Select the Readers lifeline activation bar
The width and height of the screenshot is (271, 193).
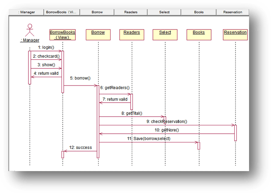coord(132,102)
